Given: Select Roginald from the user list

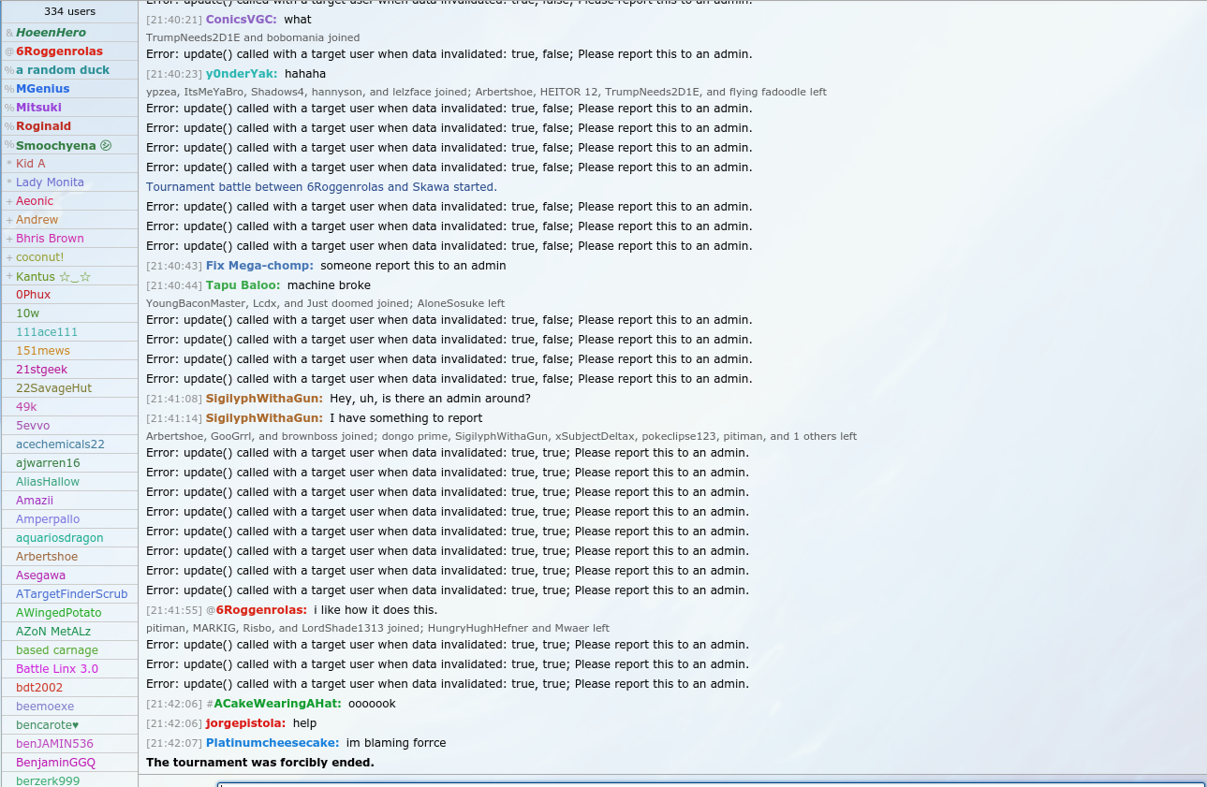Looking at the screenshot, I should [x=43, y=126].
